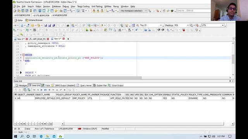This screenshot has height=139, width=248.
Task: Click the editor vertical scrollbar thumb
Action: pos(233,59)
